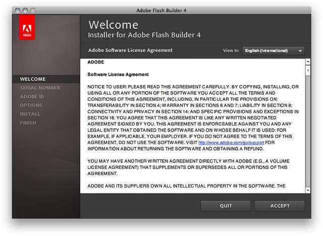Accept the license agreement
Image resolution: width=323 pixels, height=236 pixels.
coord(280,206)
